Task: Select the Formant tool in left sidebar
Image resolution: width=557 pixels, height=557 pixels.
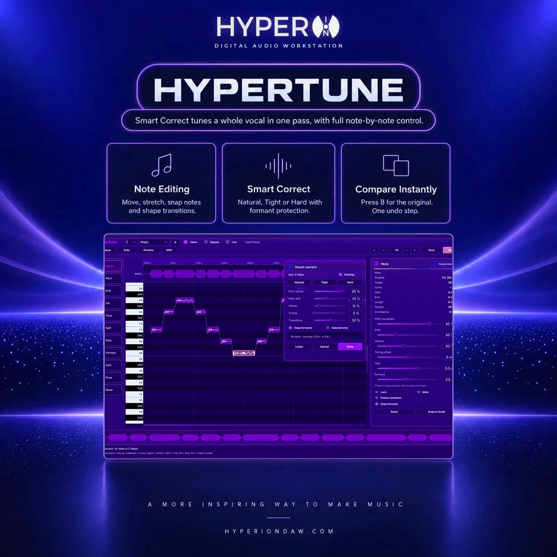Action: (x=113, y=353)
